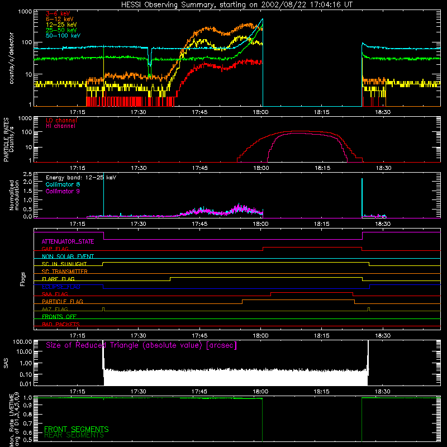Select the NON_SOLAR_EVENT flag label
Screen dimensions: 447x447
click(x=68, y=256)
